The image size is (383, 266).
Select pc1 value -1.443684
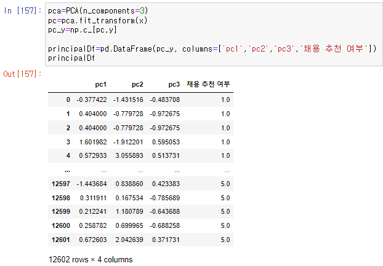92,184
